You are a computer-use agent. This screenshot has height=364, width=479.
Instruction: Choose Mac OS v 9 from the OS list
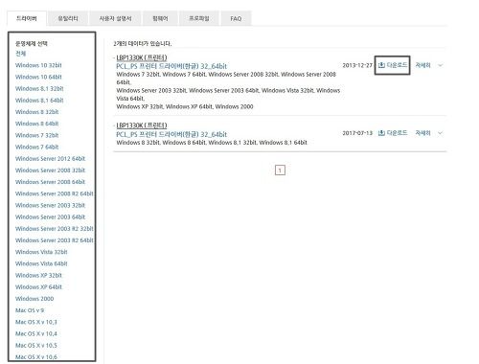pos(30,310)
